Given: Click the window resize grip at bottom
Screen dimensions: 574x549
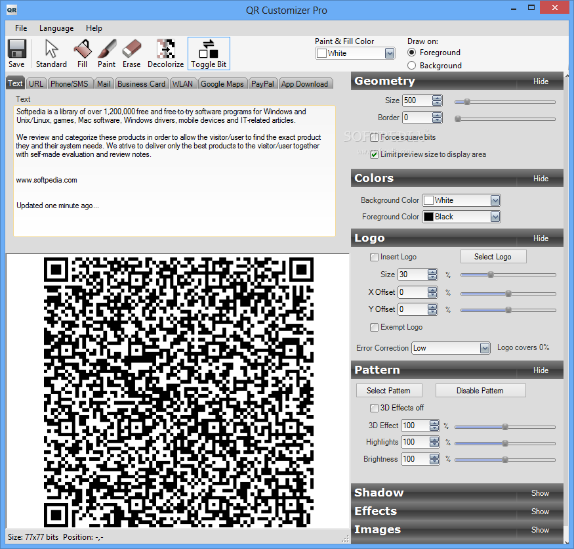Looking at the screenshot, I should (x=345, y=538).
